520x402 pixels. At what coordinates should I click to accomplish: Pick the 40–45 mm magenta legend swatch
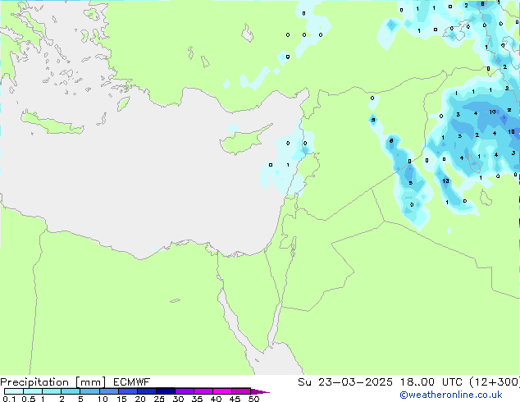[x=222, y=391]
